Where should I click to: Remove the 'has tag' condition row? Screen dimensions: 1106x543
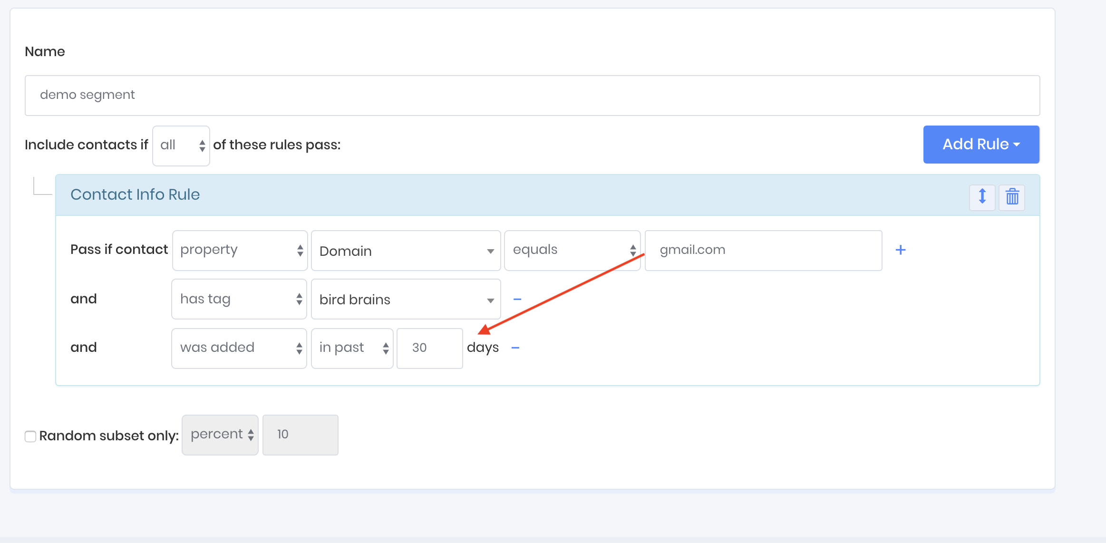pyautogui.click(x=517, y=300)
